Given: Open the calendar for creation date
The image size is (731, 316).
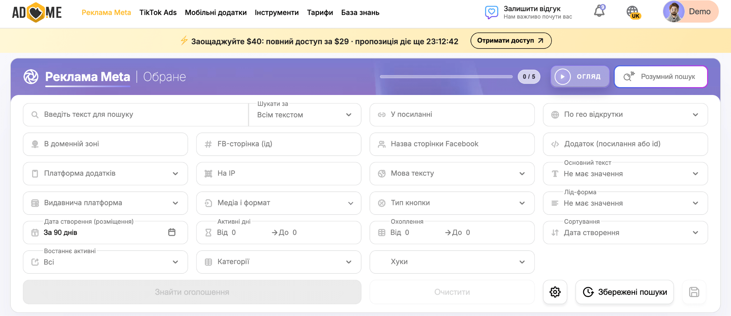Looking at the screenshot, I should point(172,232).
